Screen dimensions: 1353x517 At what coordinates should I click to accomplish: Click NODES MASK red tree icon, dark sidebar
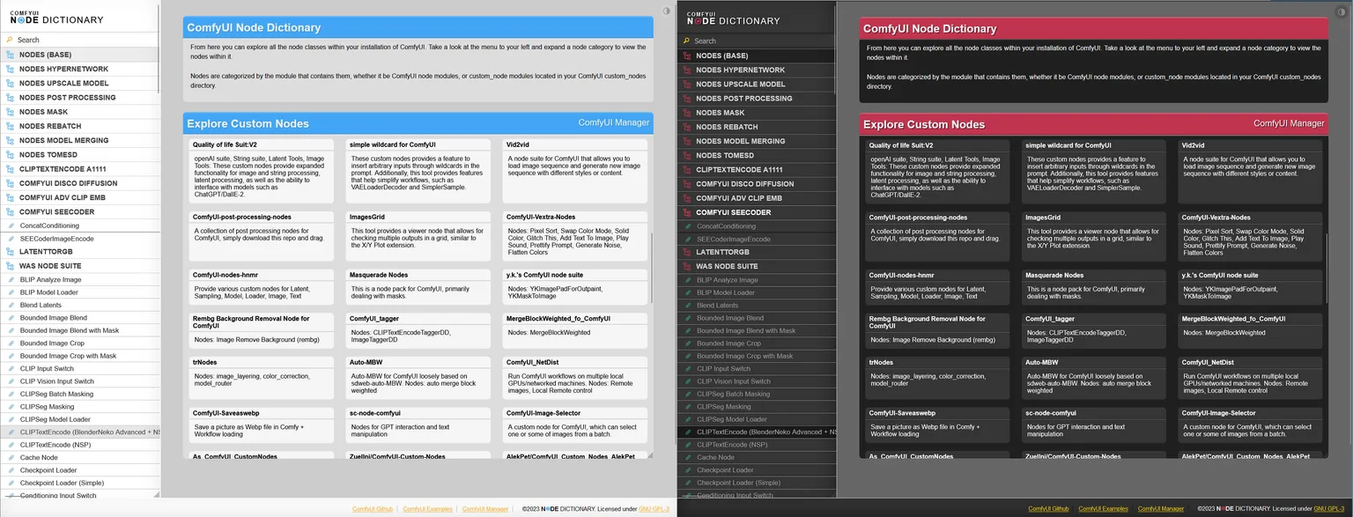[x=686, y=113]
